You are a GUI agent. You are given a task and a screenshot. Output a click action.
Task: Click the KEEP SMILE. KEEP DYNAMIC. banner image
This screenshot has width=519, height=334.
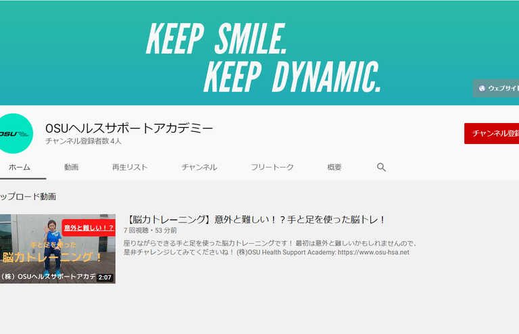(264, 57)
